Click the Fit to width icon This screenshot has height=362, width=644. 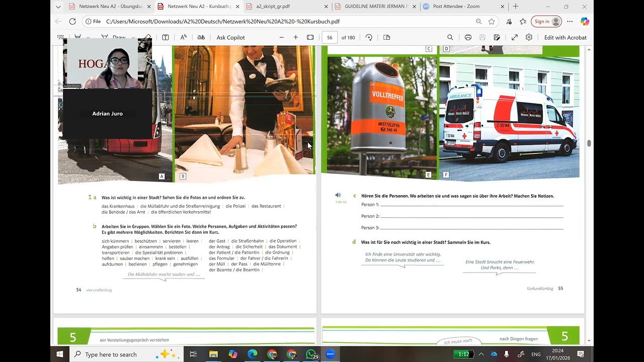click(x=310, y=37)
